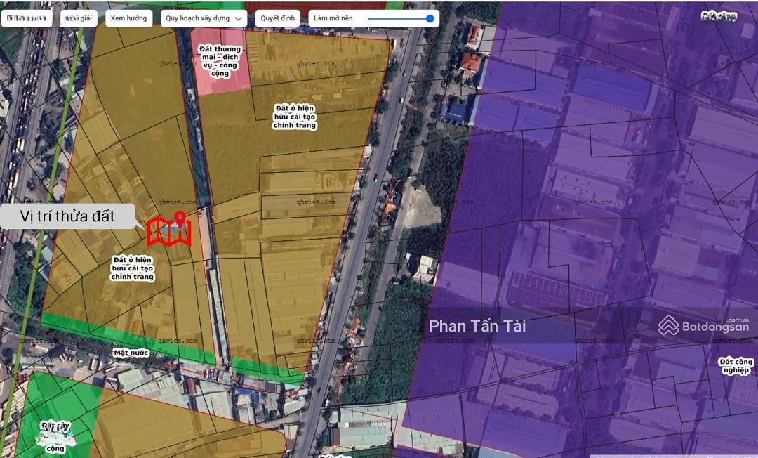Viewport: 758px width, 458px height.
Task: Click the blurred label at top-right corner
Action: point(719,16)
